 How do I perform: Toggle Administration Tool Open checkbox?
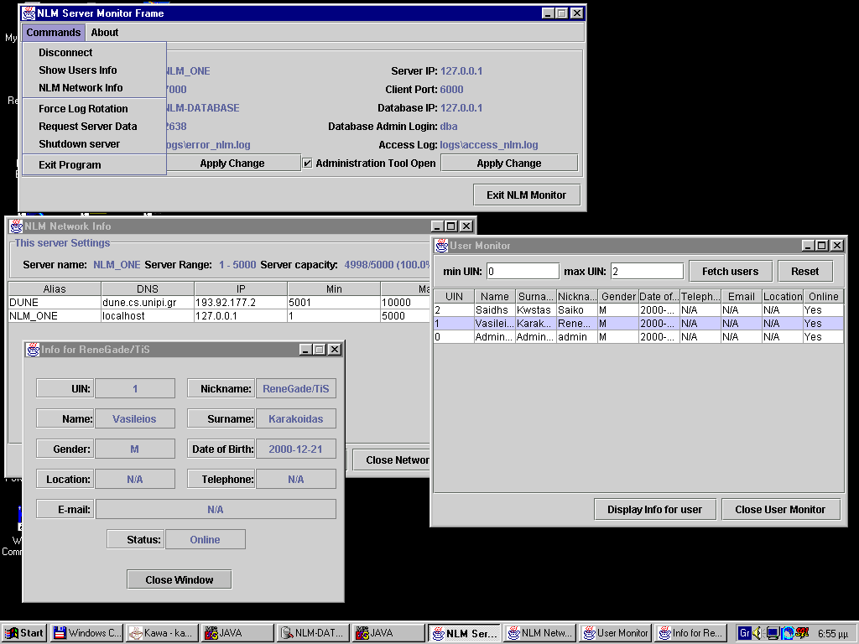(307, 164)
